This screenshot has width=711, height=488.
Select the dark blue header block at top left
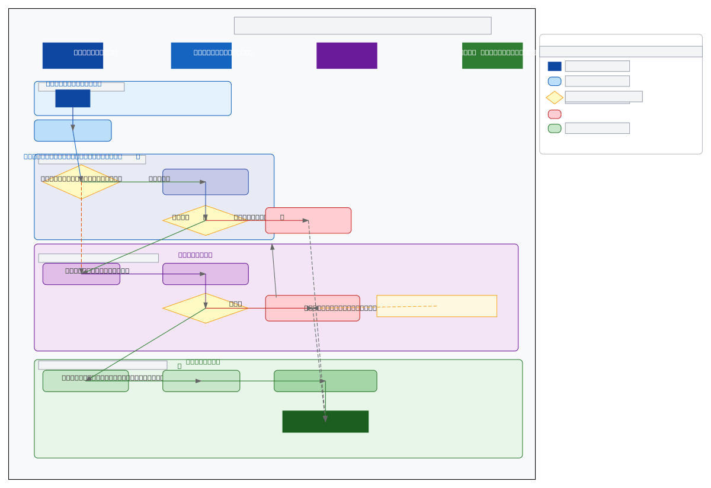tap(72, 56)
